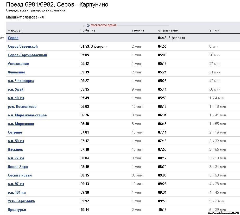Open the Серов station link
Screen dimensions: 240x215
click(x=13, y=38)
